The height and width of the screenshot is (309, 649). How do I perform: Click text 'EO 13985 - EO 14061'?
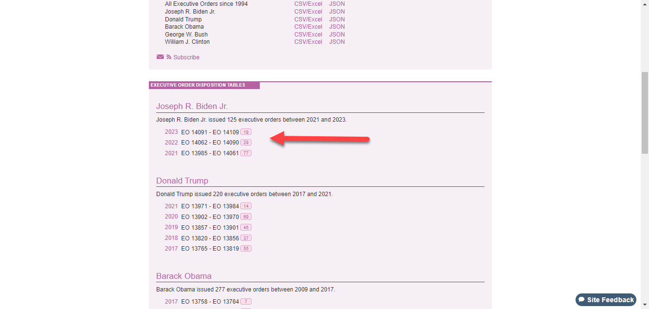(210, 153)
